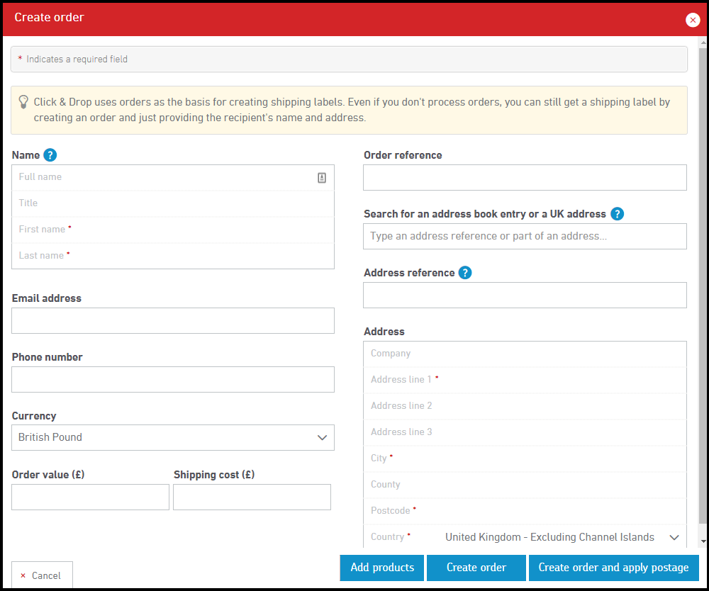Focus the Email address field
709x591 pixels.
(173, 321)
